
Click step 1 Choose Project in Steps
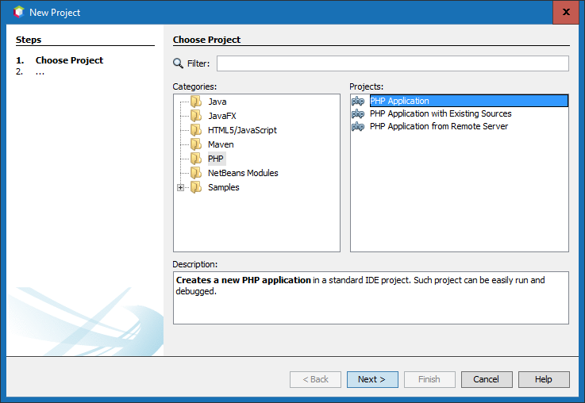coord(69,60)
